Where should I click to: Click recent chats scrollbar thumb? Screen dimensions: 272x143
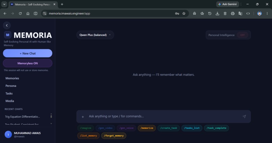(x=51, y=116)
